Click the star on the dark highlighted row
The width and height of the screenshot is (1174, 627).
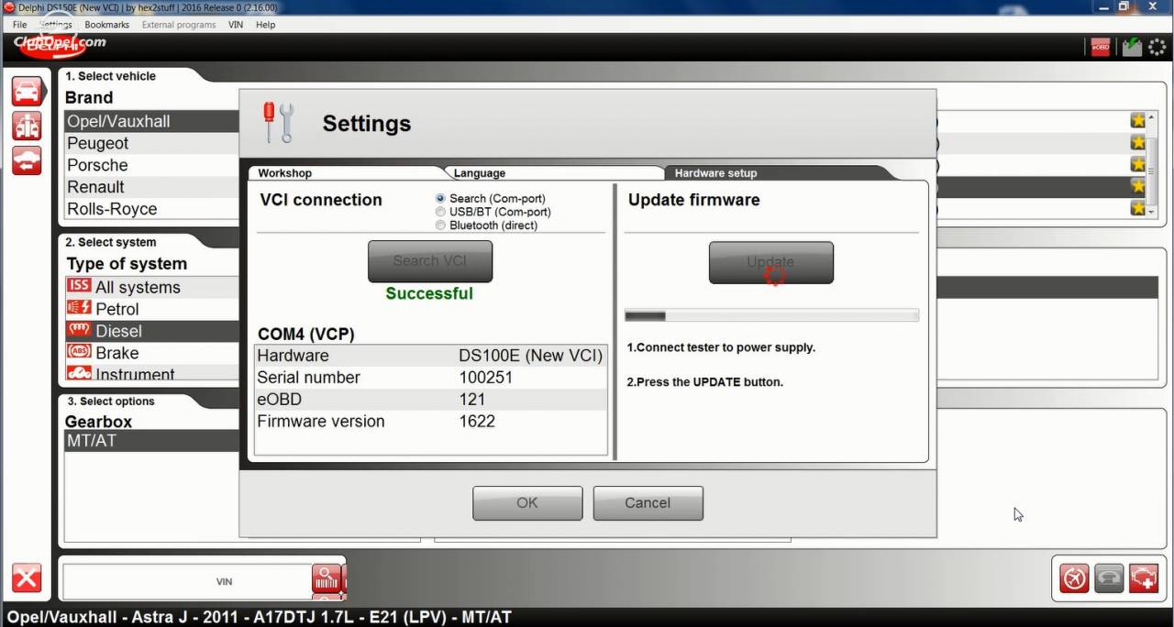[1138, 186]
